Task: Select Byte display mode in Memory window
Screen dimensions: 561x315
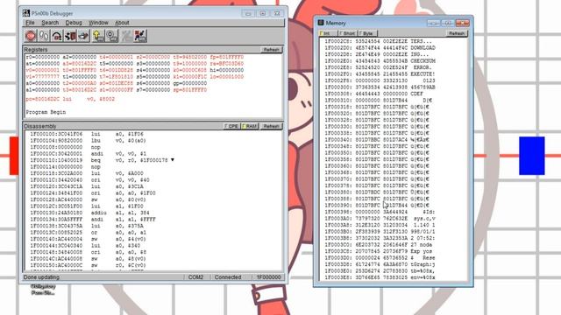Action: click(x=368, y=33)
